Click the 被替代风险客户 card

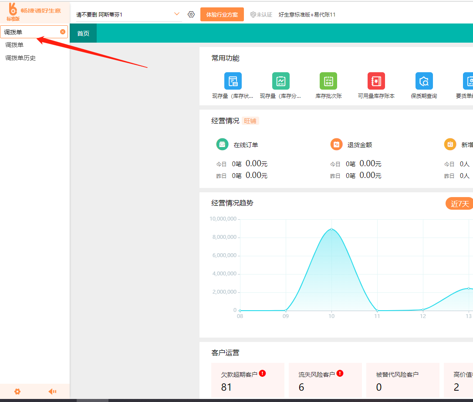pos(403,381)
